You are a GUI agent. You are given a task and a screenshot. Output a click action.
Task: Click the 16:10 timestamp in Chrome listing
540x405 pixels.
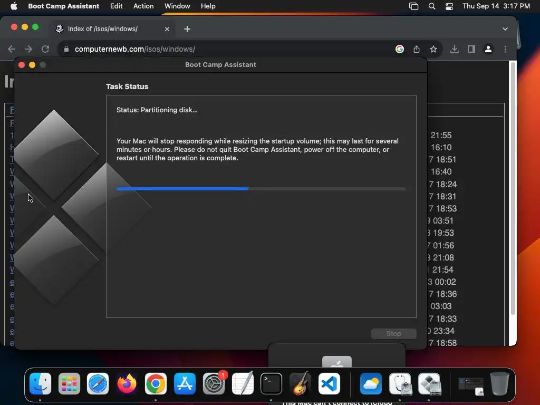(441, 148)
